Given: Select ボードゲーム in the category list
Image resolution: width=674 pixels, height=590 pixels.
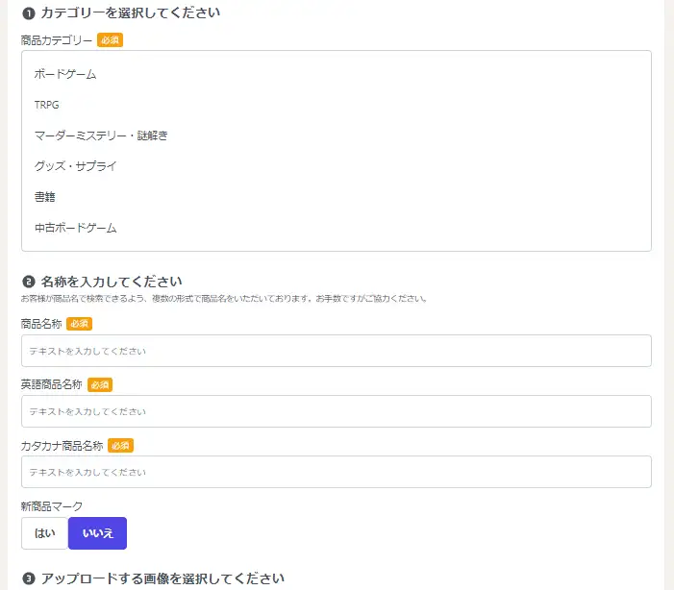Looking at the screenshot, I should click(x=65, y=74).
